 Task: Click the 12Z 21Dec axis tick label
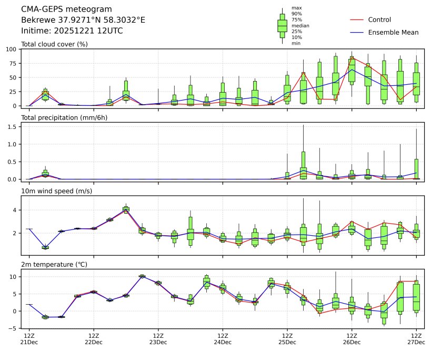(29, 339)
